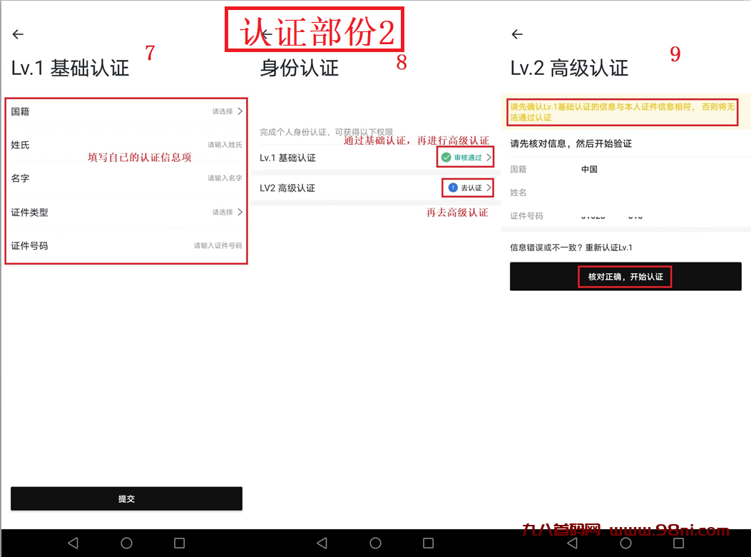
Task: Expand the LV2 高级认证 row chevron
Action: click(x=489, y=188)
